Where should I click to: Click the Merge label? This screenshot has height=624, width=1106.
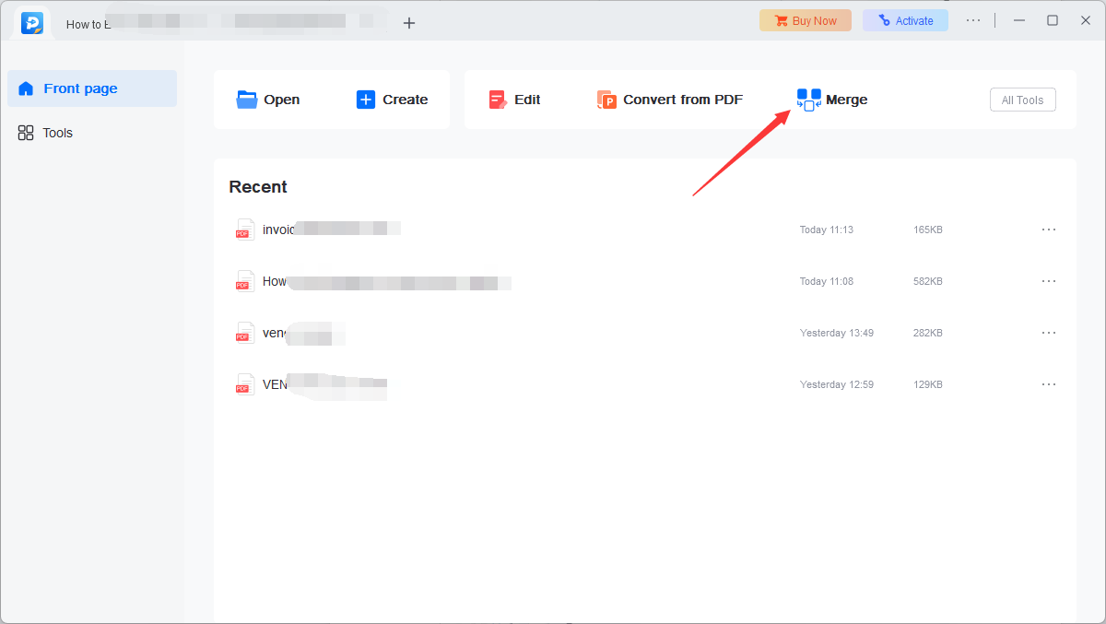(x=846, y=100)
